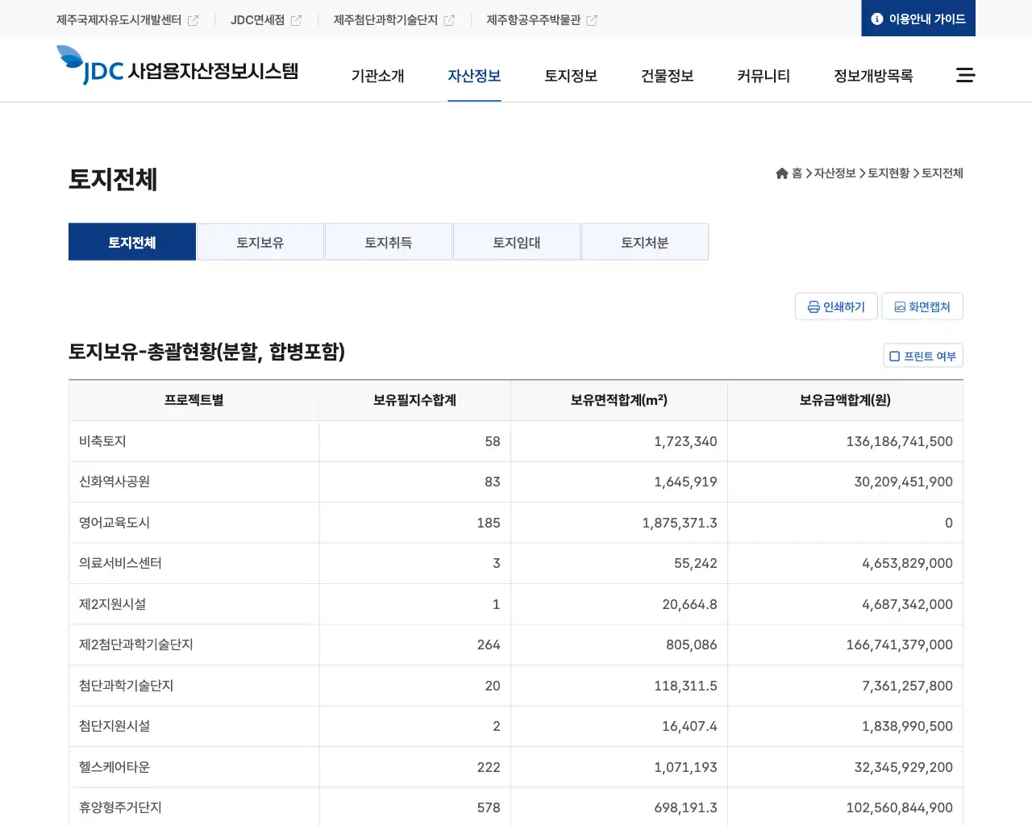Click the amount 166,741,379,000
The height and width of the screenshot is (826, 1032).
coord(899,645)
